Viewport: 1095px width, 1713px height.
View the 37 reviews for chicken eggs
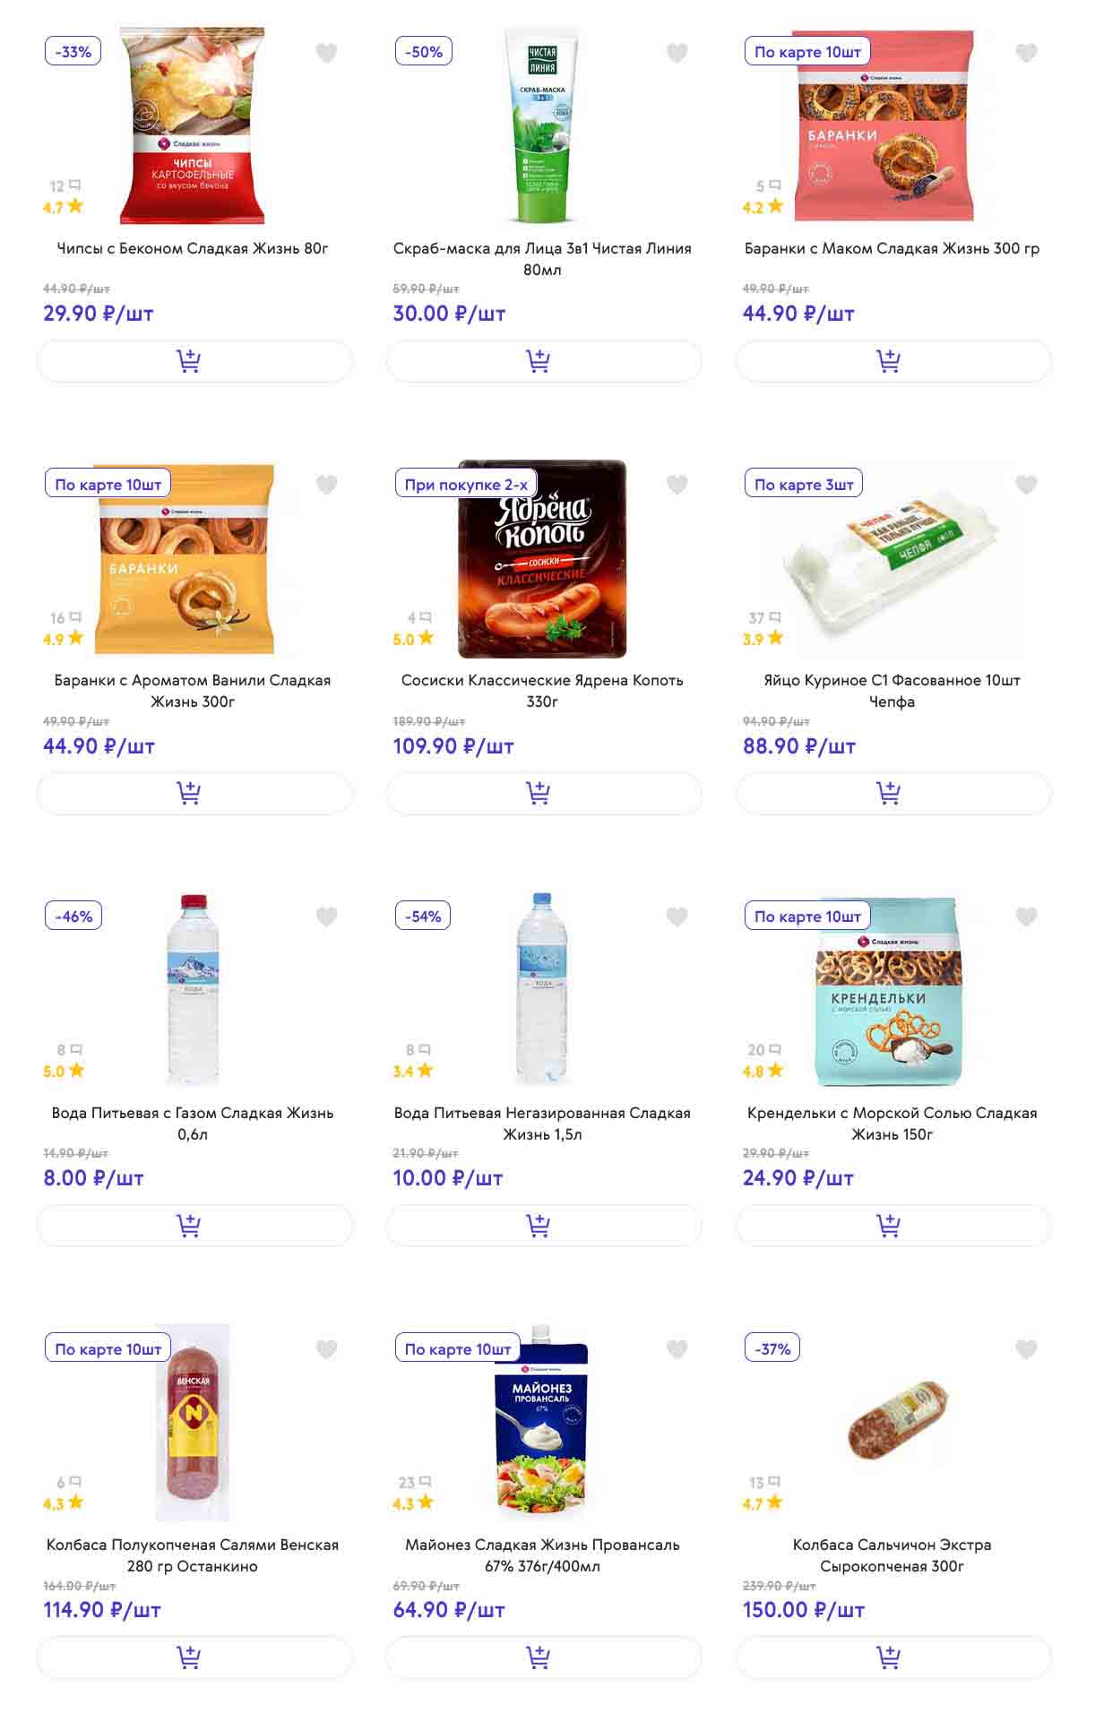tap(764, 618)
